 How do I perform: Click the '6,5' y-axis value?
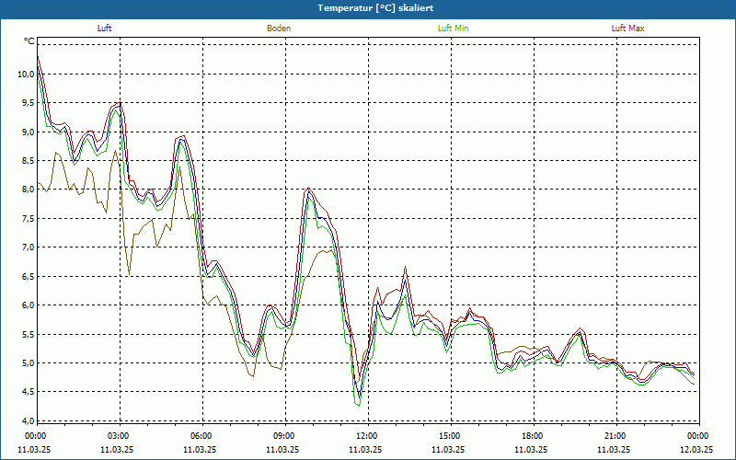click(29, 276)
